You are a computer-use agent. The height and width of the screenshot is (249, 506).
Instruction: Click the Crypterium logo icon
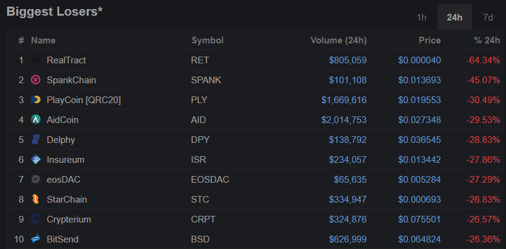tap(36, 219)
